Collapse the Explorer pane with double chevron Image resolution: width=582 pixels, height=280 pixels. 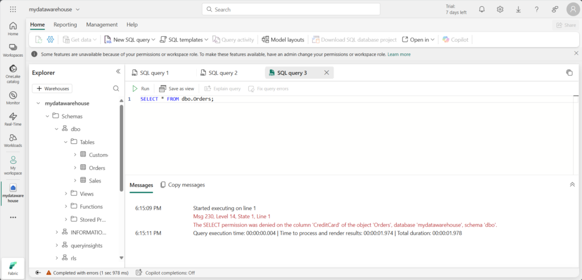coord(118,72)
